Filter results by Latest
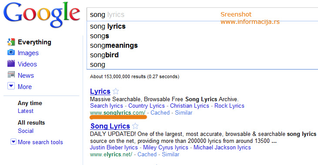This screenshot has width=318, height=165. (x=26, y=111)
